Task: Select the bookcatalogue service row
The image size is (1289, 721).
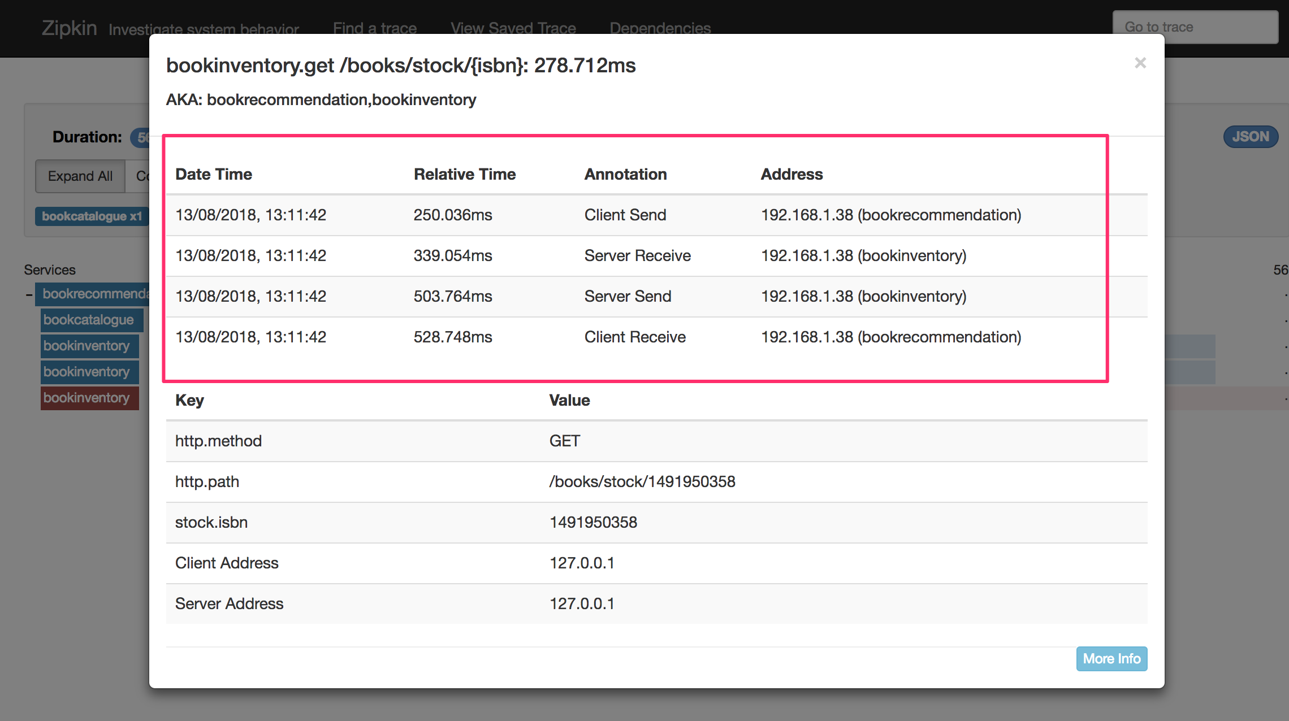Action: point(92,320)
